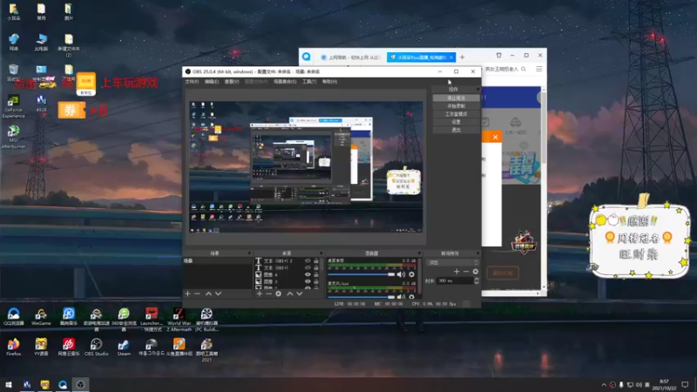This screenshot has height=392, width=697.
Task: Open the red NetEase Cloud Music shortcut
Action: [x=69, y=347]
